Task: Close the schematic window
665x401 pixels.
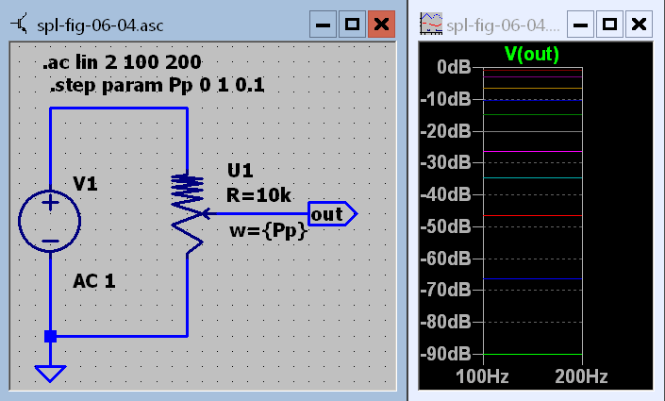Action: pyautogui.click(x=381, y=25)
